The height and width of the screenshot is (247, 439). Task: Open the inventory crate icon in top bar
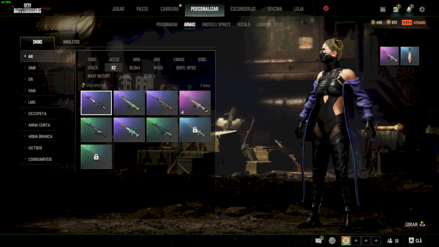[x=382, y=9]
